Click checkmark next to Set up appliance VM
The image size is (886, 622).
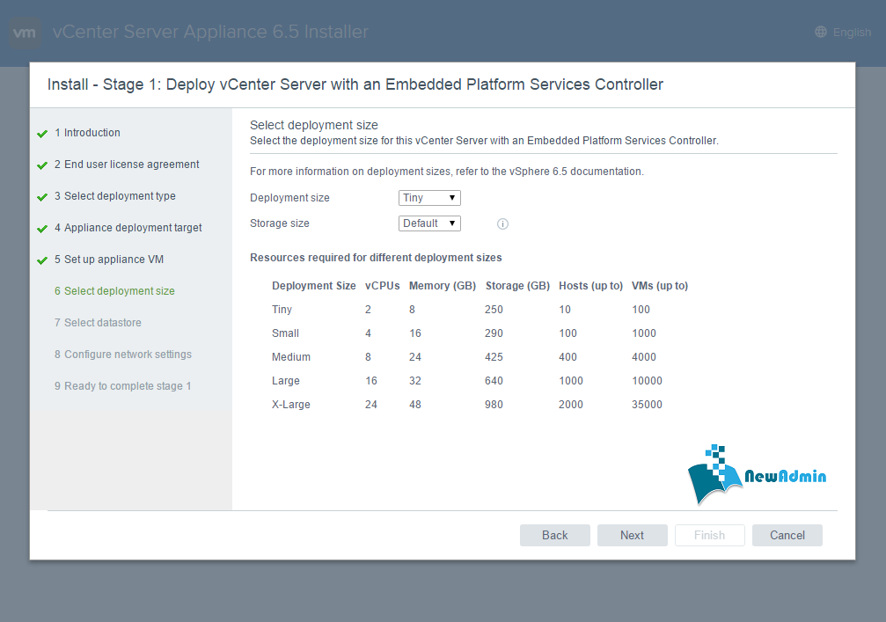pyautogui.click(x=42, y=260)
